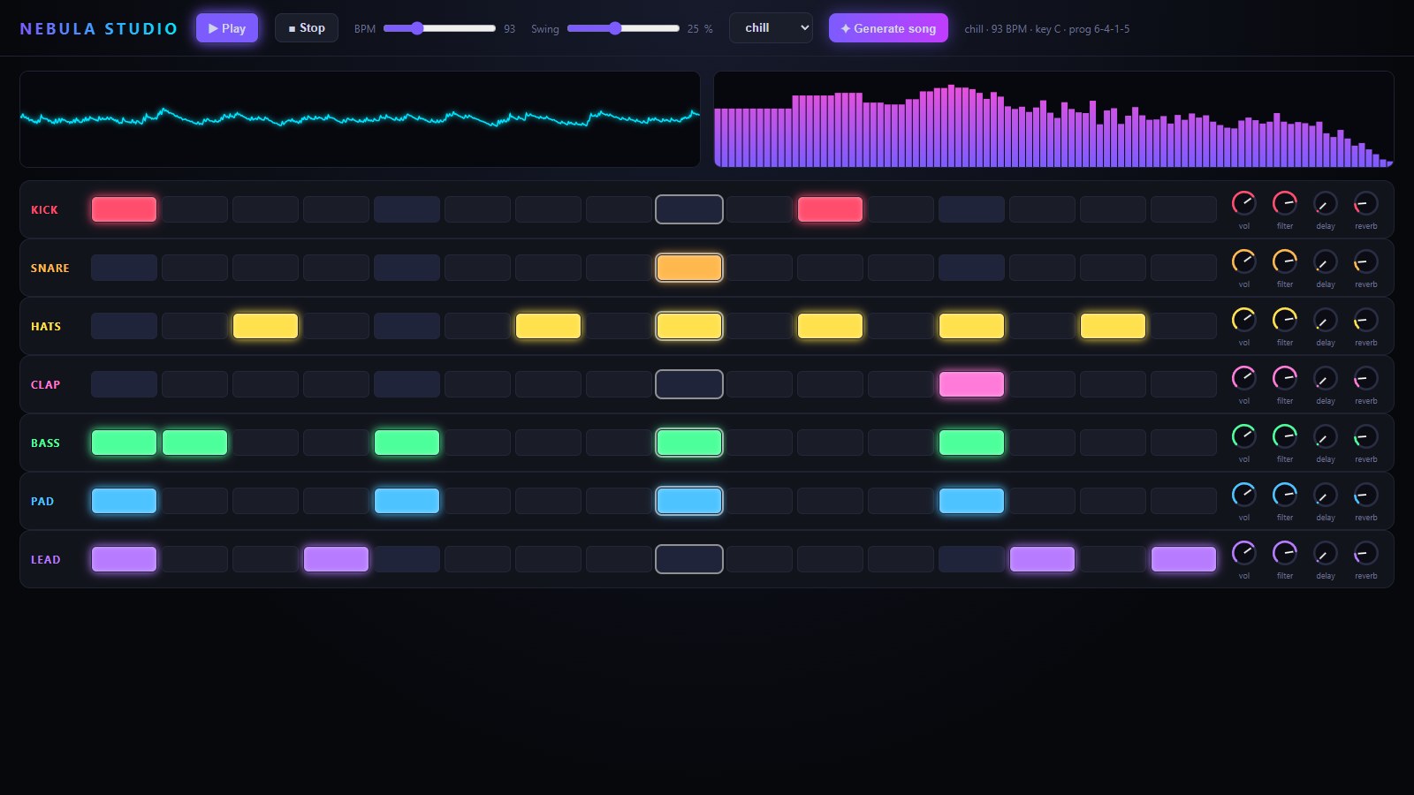
Task: Click the song info text 'prog 6-4-1-5'
Action: [1099, 29]
